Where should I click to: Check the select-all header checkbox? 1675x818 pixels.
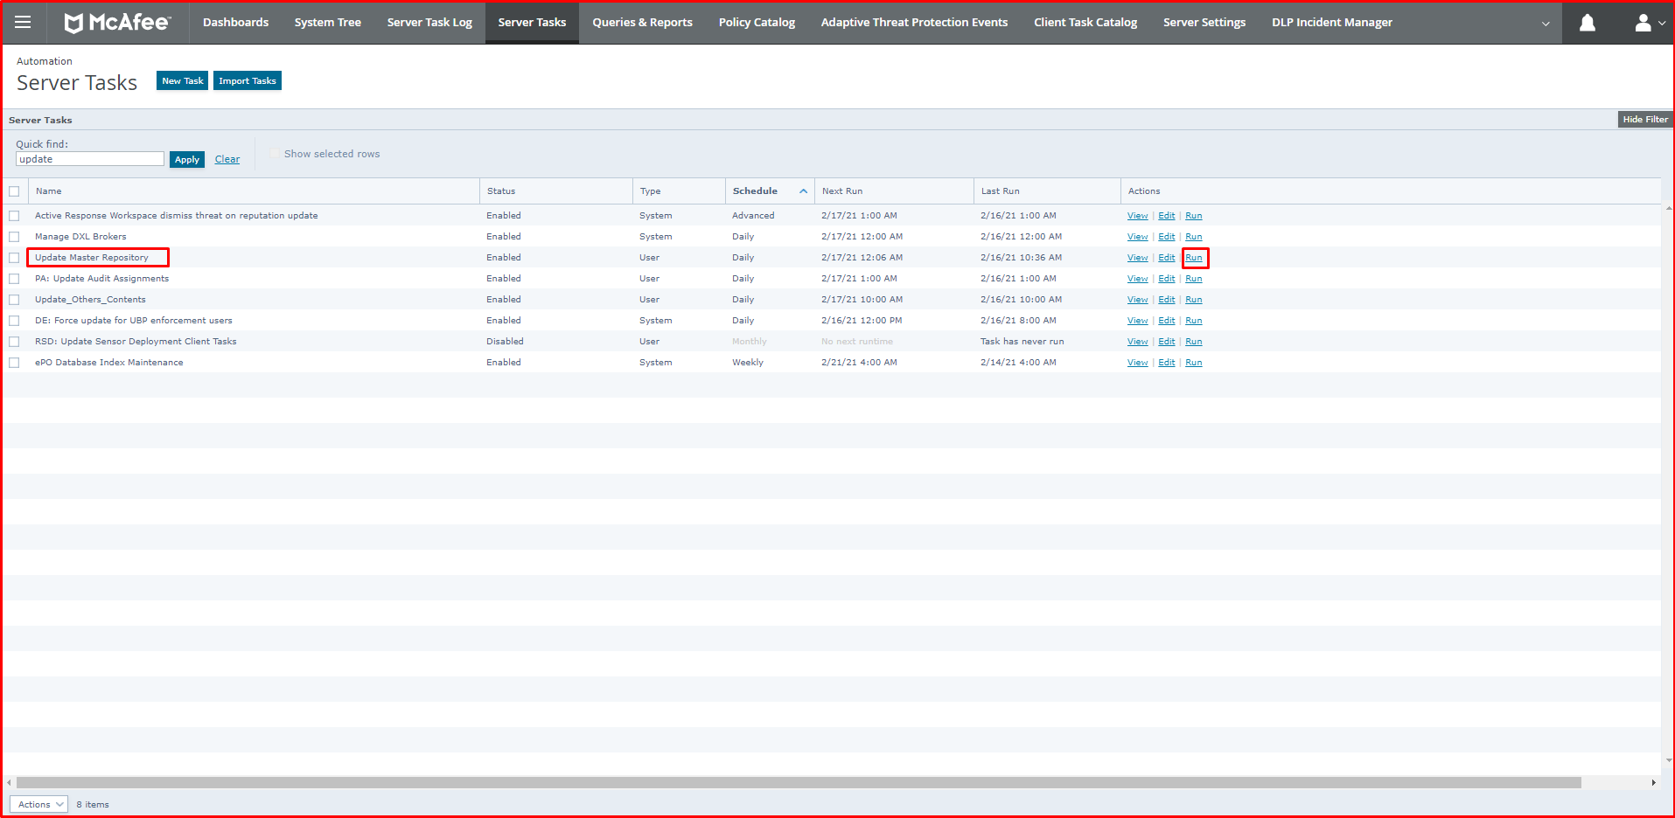14,191
